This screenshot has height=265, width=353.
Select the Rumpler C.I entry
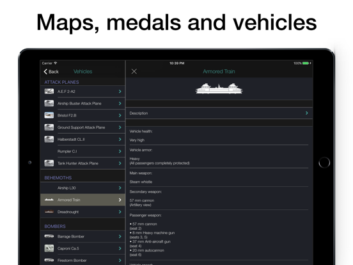[82, 151]
